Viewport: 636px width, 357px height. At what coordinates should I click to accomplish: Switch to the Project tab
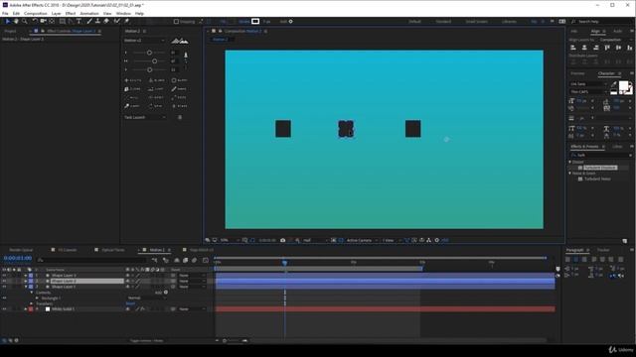pos(11,31)
